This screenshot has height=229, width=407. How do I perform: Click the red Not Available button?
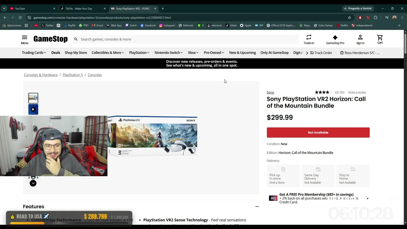click(318, 133)
